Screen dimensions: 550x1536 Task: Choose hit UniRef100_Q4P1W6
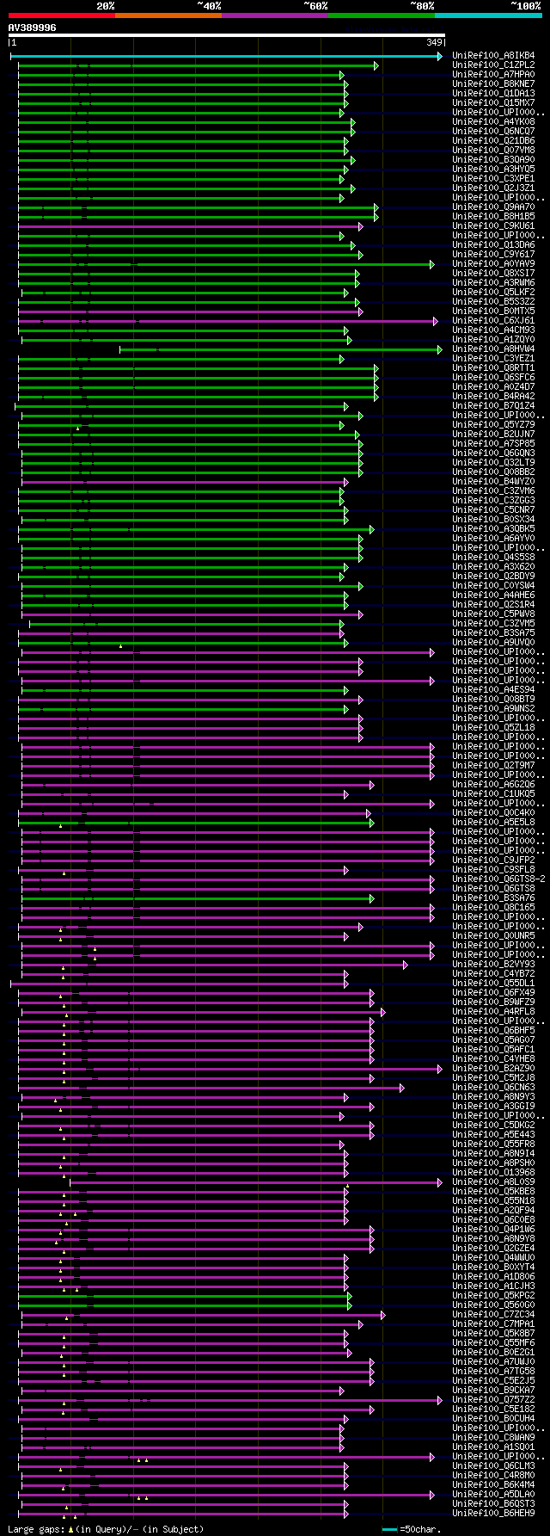point(494,1230)
